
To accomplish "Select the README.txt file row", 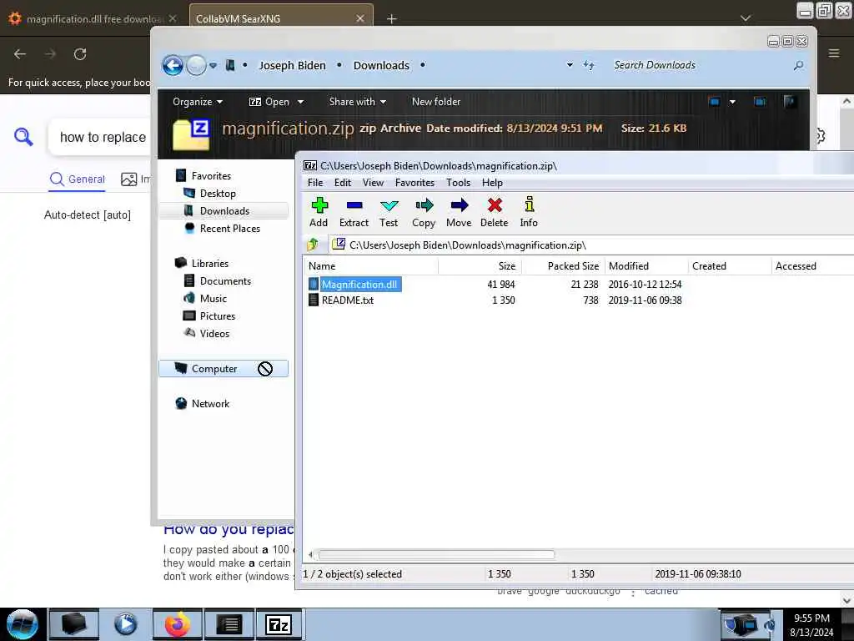I will click(x=348, y=300).
